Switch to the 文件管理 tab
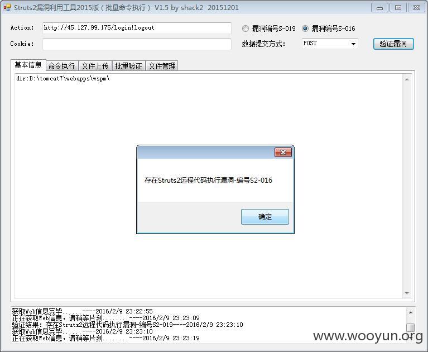The height and width of the screenshot is (352, 428). click(162, 66)
